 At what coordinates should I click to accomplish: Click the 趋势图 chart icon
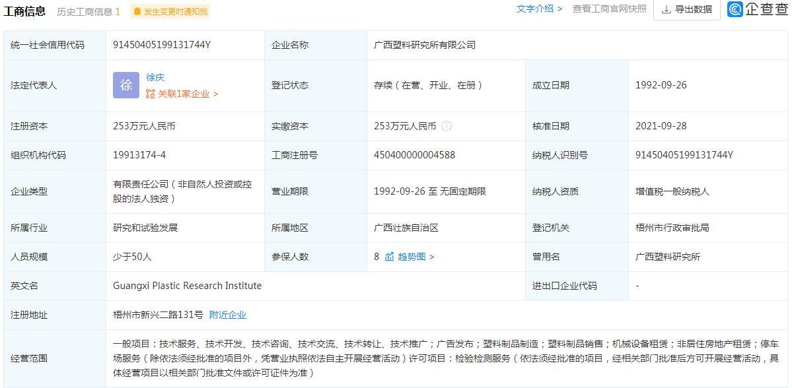390,257
